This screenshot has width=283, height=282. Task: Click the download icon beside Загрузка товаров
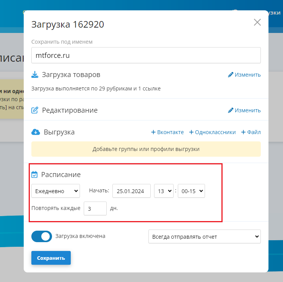(35, 74)
